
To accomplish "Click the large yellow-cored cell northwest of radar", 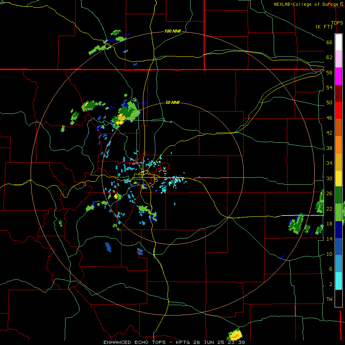I will pyautogui.click(x=126, y=113).
